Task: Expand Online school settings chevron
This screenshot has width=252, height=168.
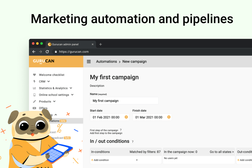Action: (x=72, y=95)
